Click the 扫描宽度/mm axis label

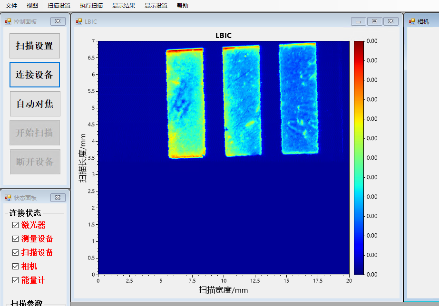pos(224,290)
